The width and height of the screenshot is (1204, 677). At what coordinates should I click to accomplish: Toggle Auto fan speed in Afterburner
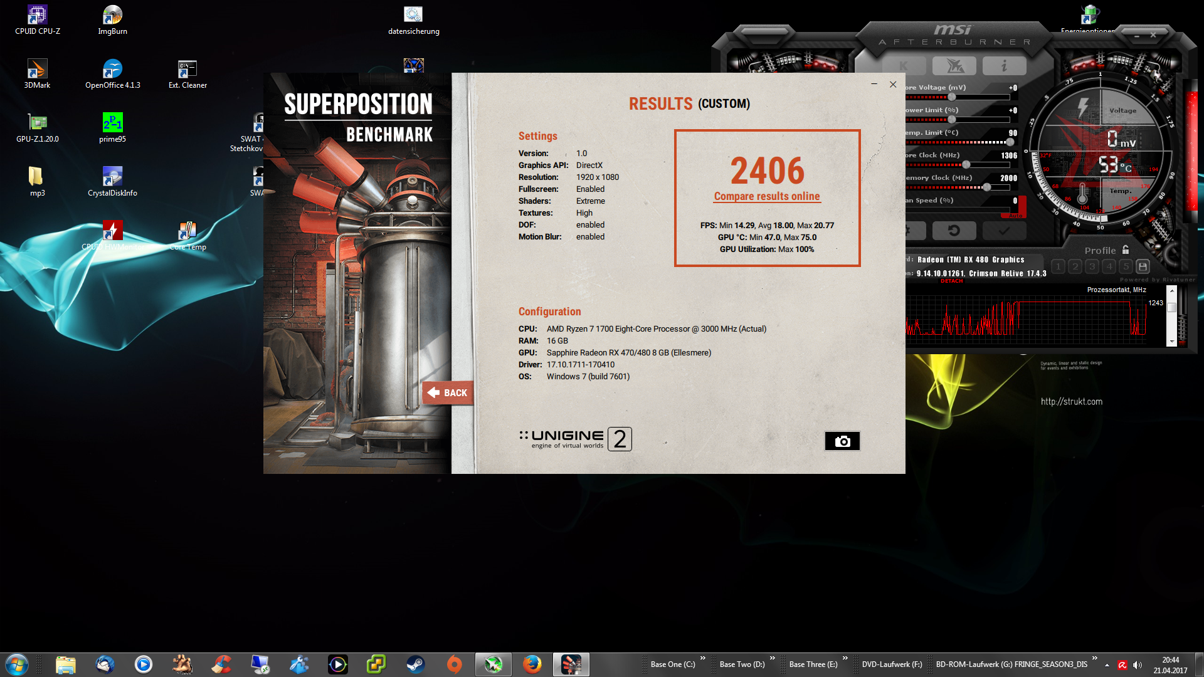[x=1016, y=216]
